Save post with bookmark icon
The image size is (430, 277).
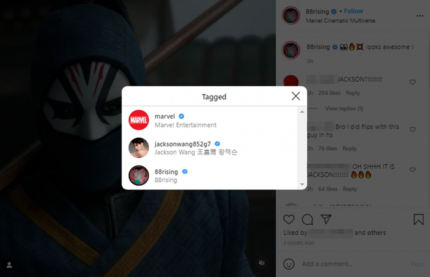click(x=418, y=219)
